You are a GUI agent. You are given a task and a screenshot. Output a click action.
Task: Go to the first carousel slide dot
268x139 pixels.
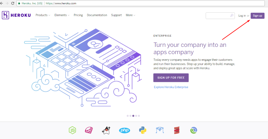(x=128, y=116)
